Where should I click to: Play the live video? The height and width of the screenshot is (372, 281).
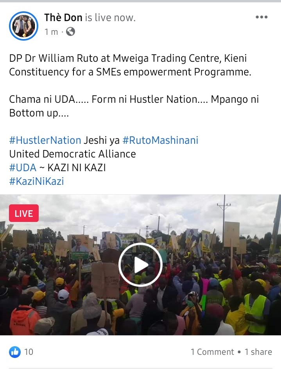140,265
